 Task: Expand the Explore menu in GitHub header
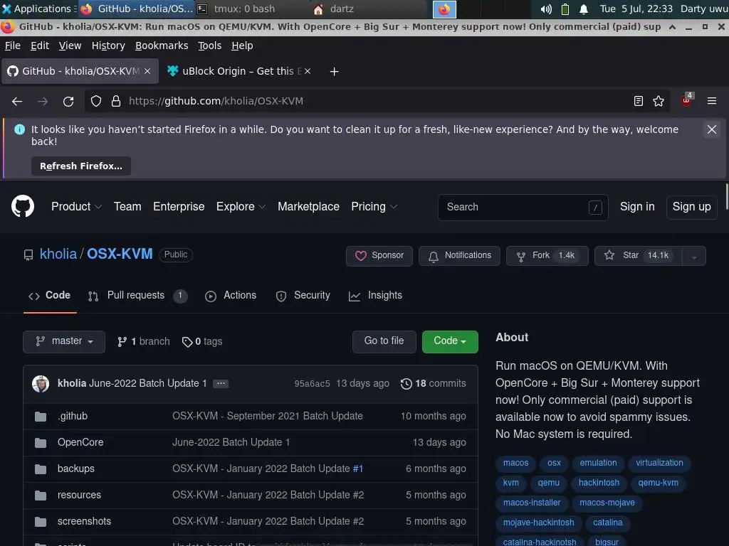pyautogui.click(x=241, y=207)
